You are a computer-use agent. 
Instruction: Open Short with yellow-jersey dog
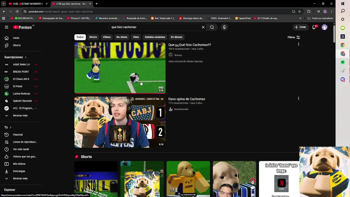tap(188, 179)
